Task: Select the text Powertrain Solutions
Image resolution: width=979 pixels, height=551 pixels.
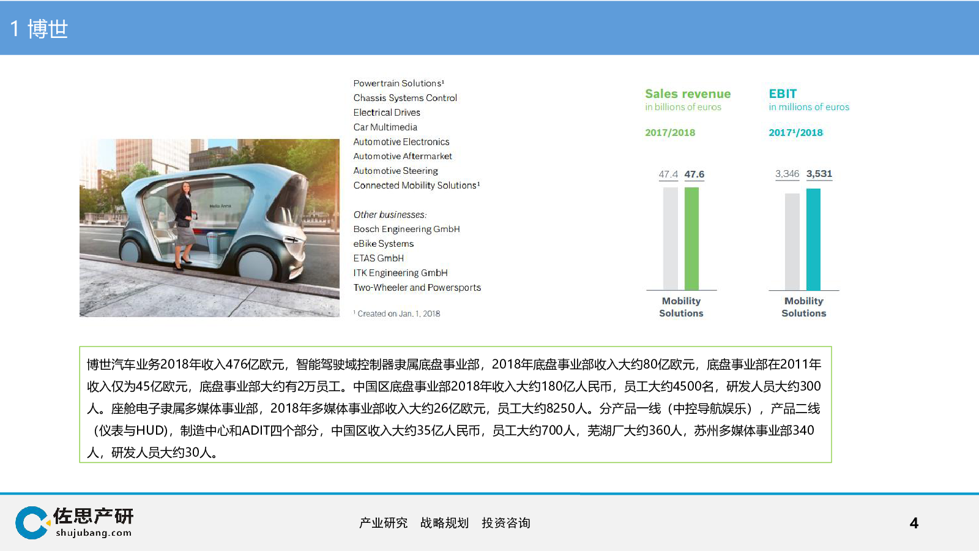Action: [x=397, y=83]
